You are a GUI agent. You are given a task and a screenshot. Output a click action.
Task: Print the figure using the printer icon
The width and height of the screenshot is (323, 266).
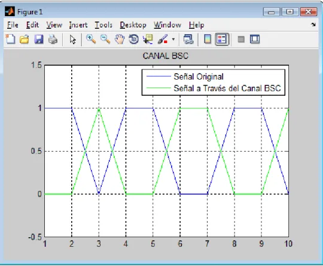pos(53,39)
